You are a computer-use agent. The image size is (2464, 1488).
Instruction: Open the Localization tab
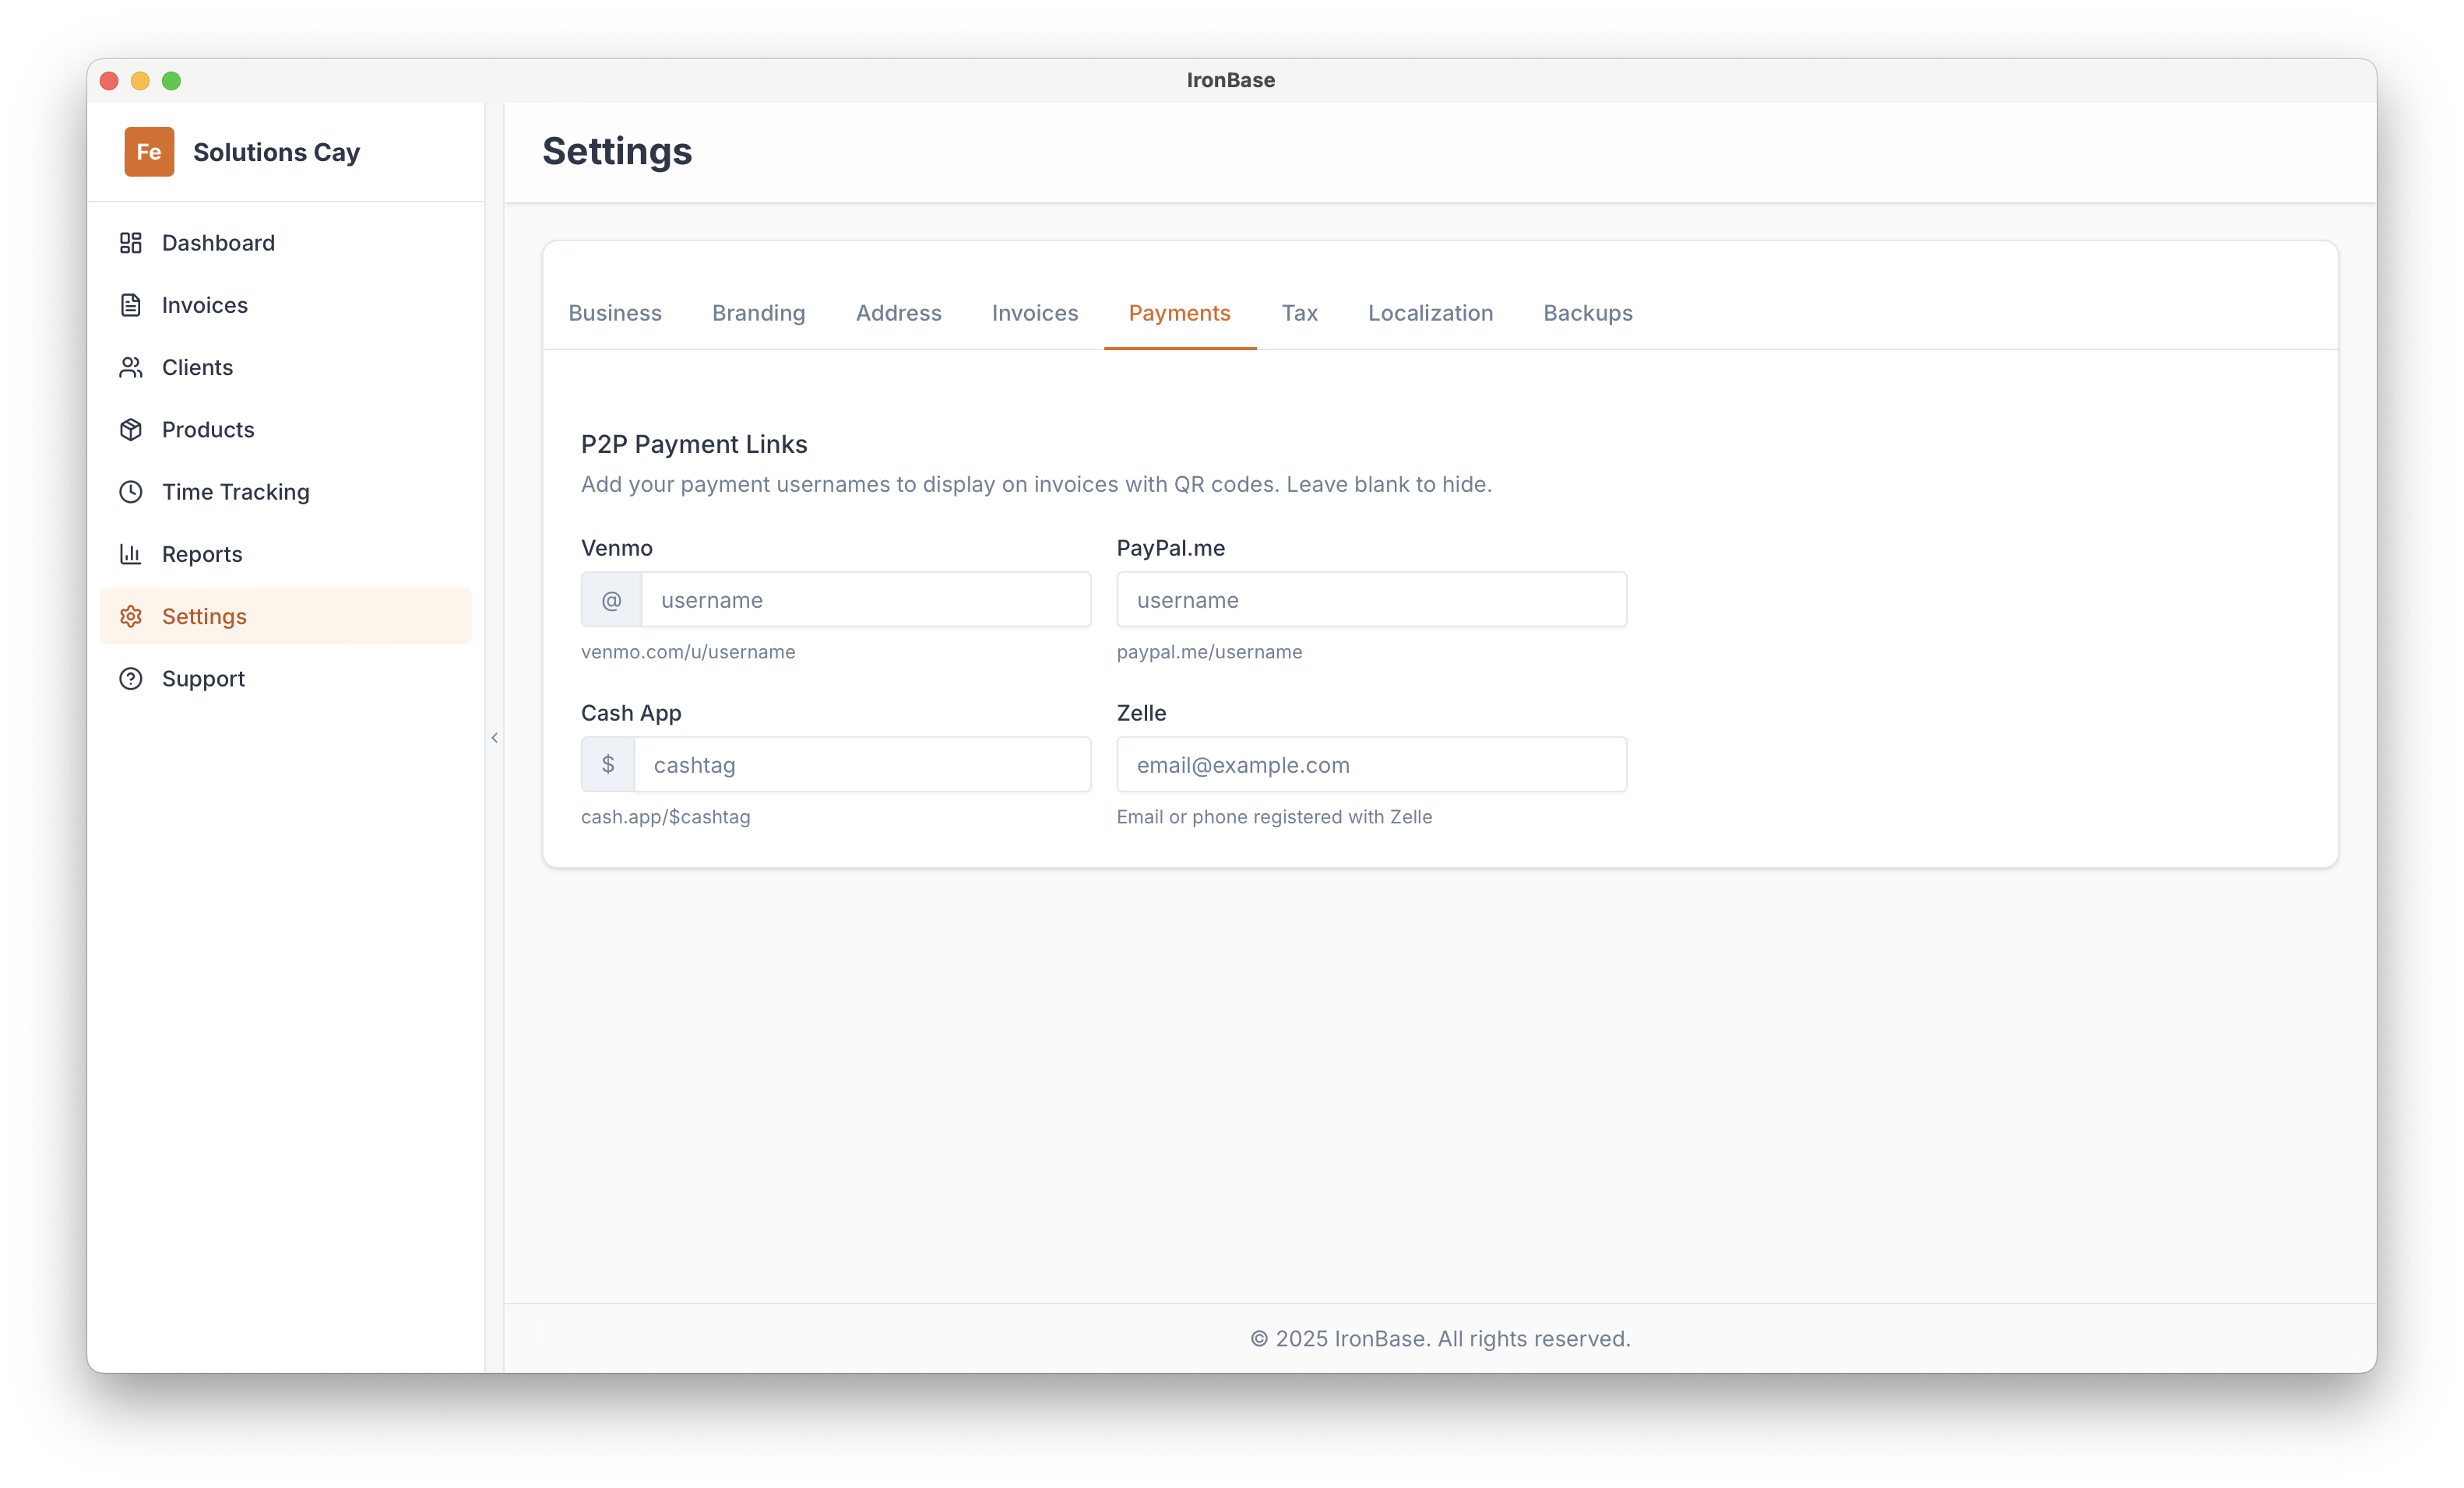click(x=1430, y=313)
